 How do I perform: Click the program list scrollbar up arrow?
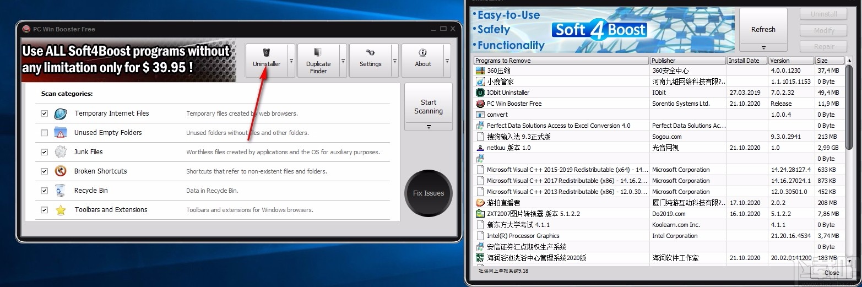pos(849,60)
